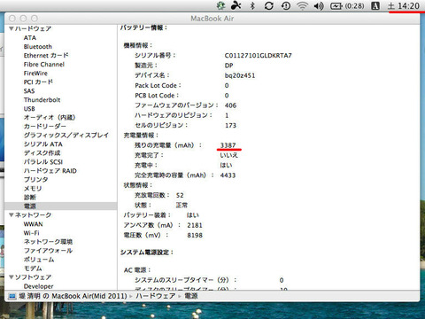
Task: Select プリンタ in the sidebar
Action: tap(35, 180)
